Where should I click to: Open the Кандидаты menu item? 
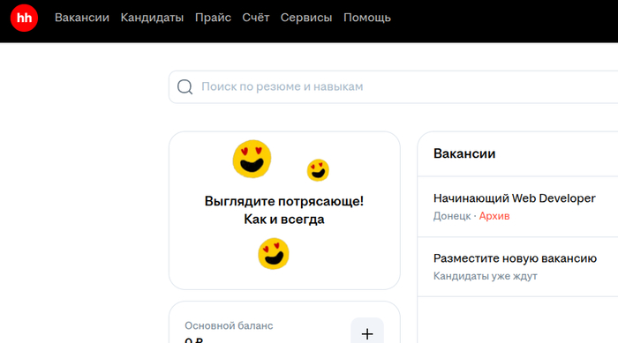[x=152, y=18]
